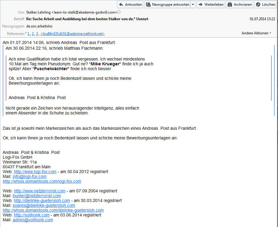The width and height of the screenshot is (278, 227).
Task: Archive message with Archivieren button
Action: [239, 5]
